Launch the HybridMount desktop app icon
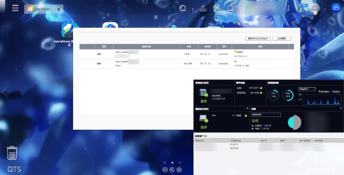This screenshot has width=344, height=175. tap(67, 31)
